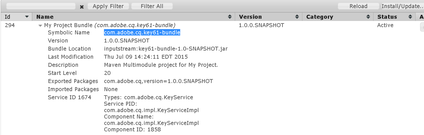Open the Install/Update dialog
Screen dimensions: 424x135
(402, 6)
